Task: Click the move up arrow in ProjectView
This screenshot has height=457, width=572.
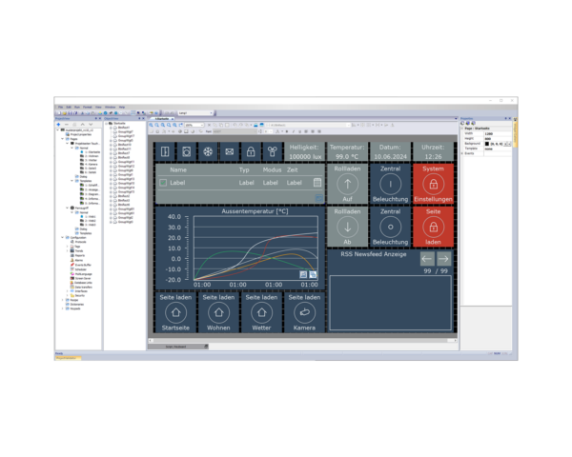Action: pyautogui.click(x=82, y=125)
